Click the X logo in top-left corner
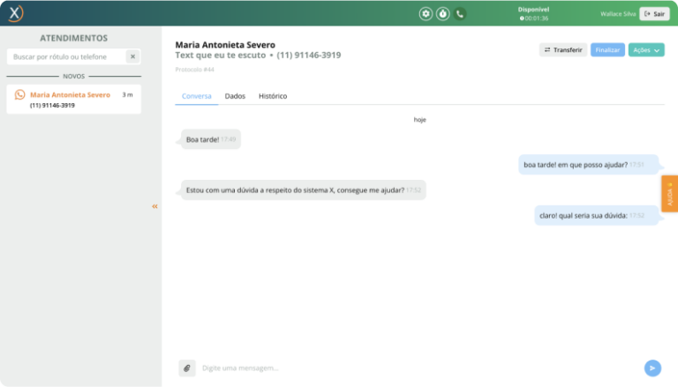 15,13
